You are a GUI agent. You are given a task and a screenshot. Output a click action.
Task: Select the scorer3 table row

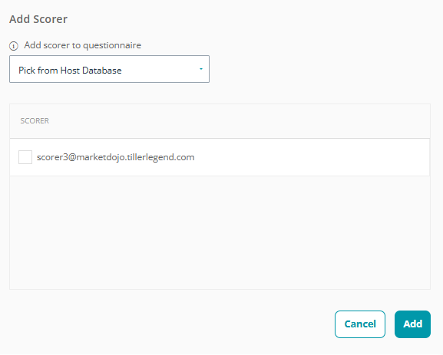click(220, 157)
